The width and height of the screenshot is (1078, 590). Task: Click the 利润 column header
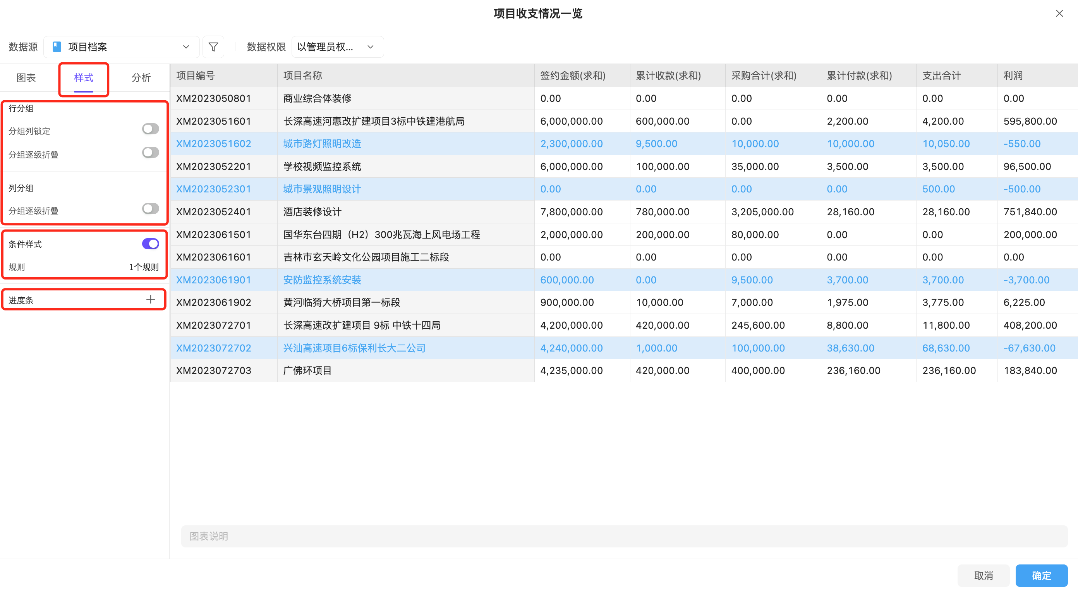click(x=1037, y=76)
